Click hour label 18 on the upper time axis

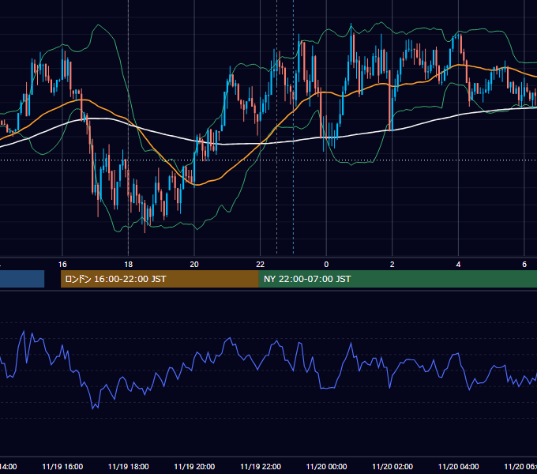[129, 265]
